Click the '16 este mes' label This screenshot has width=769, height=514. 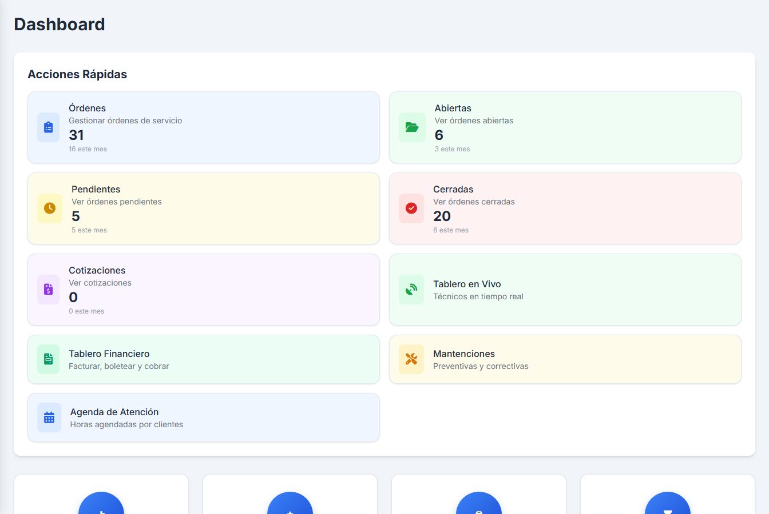click(x=88, y=149)
